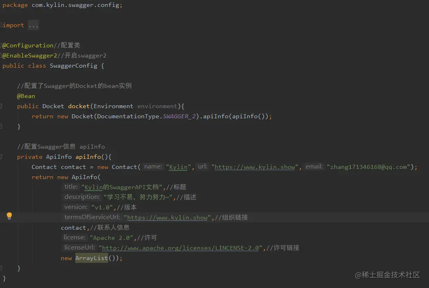Click the docket method name
This screenshot has height=288, width=429.
(x=79, y=106)
